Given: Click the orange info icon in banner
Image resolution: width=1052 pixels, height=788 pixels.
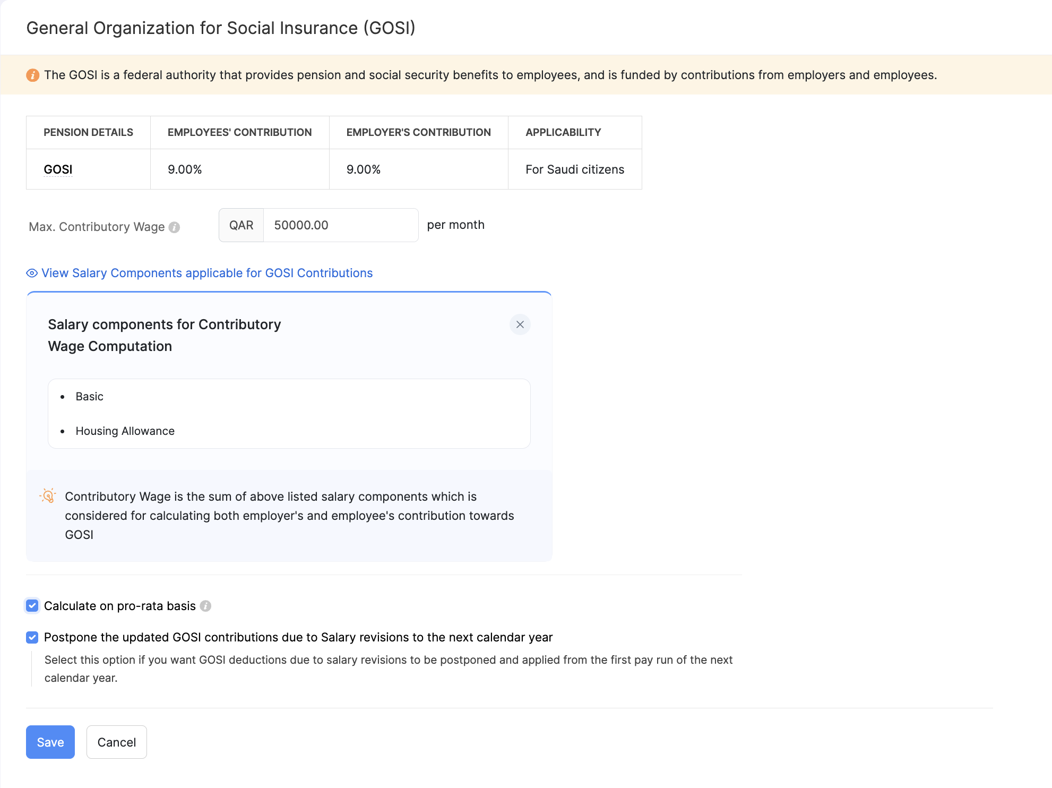Looking at the screenshot, I should (x=32, y=75).
